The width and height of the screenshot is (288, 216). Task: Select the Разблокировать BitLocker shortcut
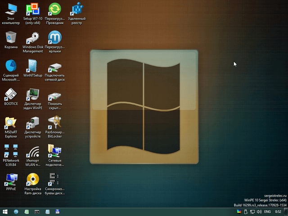pos(55,123)
